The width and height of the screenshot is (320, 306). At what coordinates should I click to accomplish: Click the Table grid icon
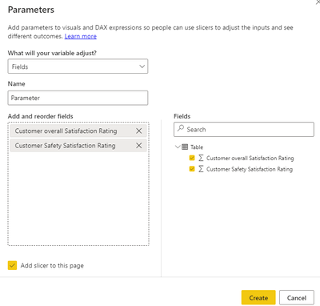pyautogui.click(x=185, y=147)
